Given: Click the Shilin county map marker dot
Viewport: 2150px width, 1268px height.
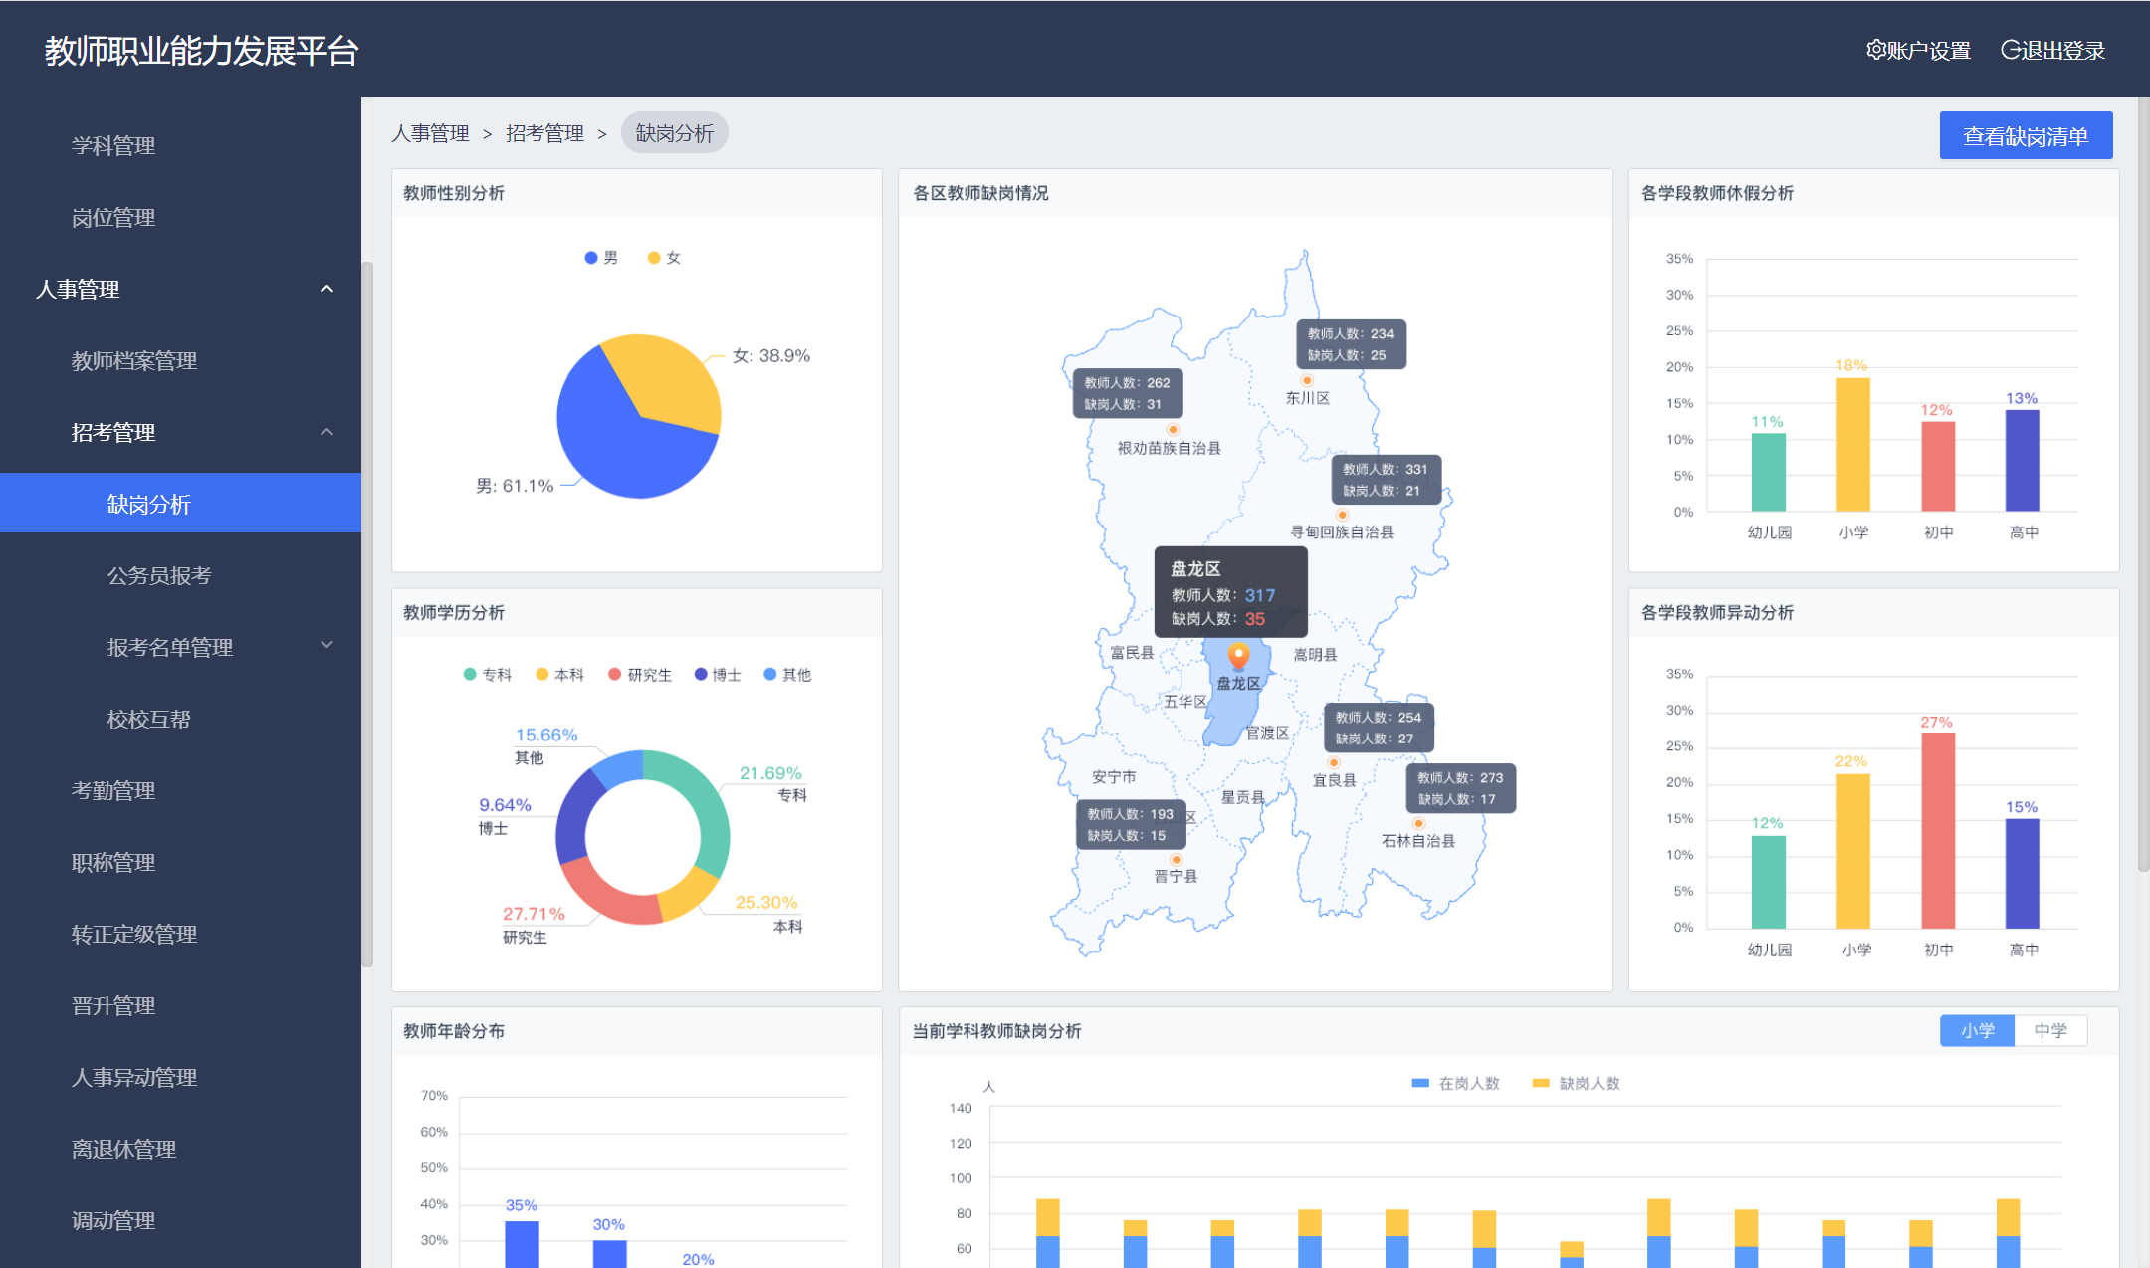Looking at the screenshot, I should tap(1418, 823).
